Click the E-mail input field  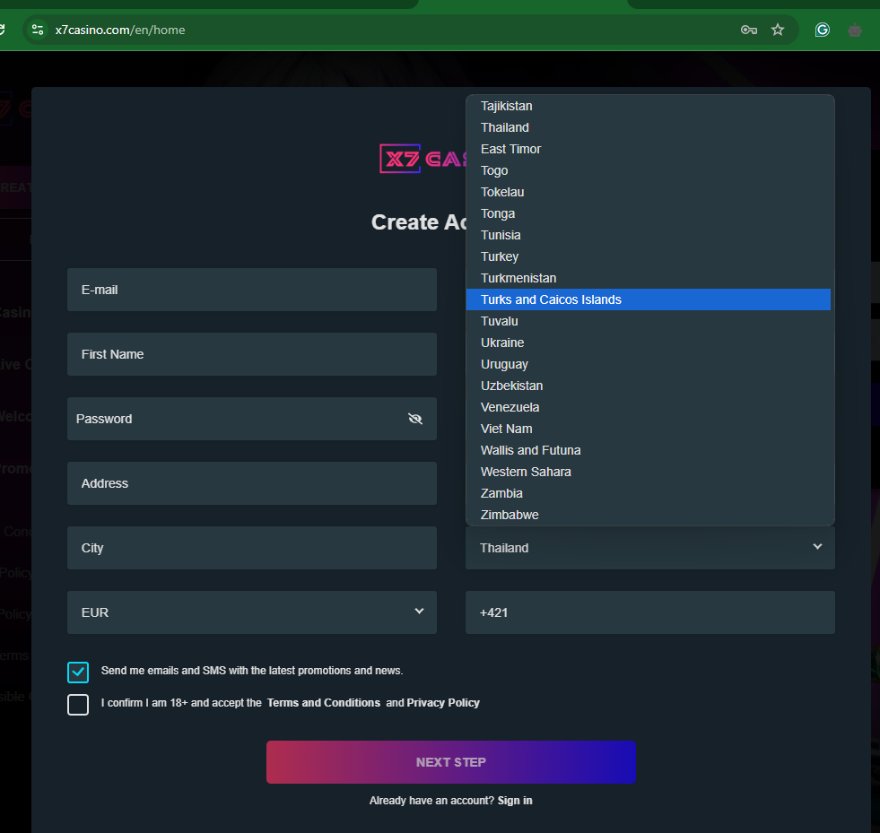click(x=251, y=290)
